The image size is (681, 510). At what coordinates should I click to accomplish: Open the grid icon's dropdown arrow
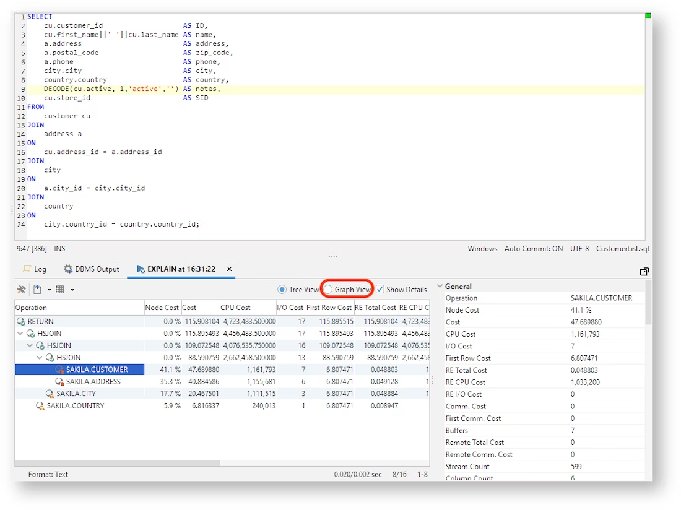[x=72, y=289]
